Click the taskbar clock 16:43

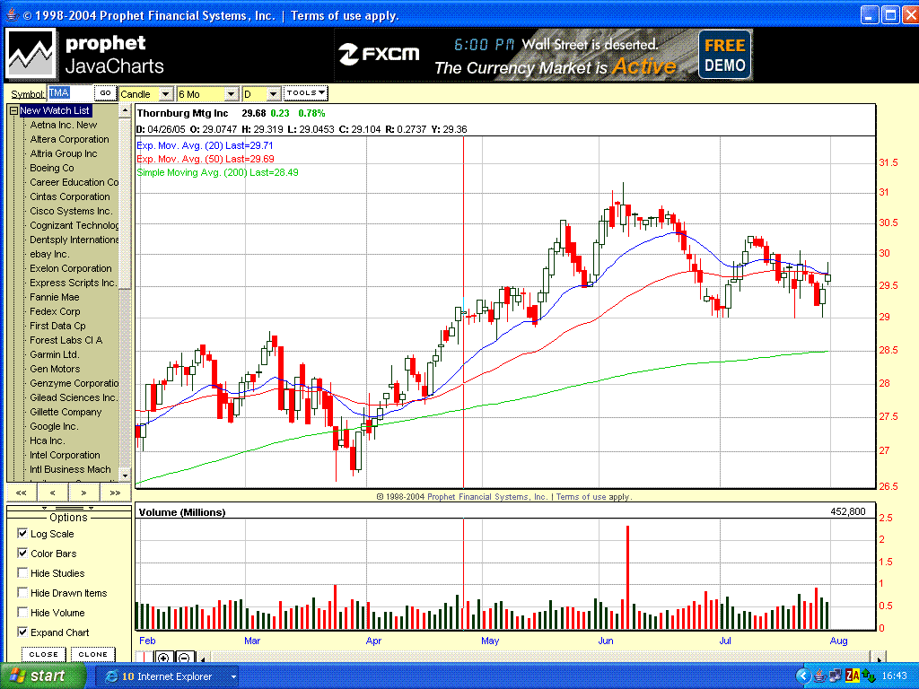tap(895, 676)
